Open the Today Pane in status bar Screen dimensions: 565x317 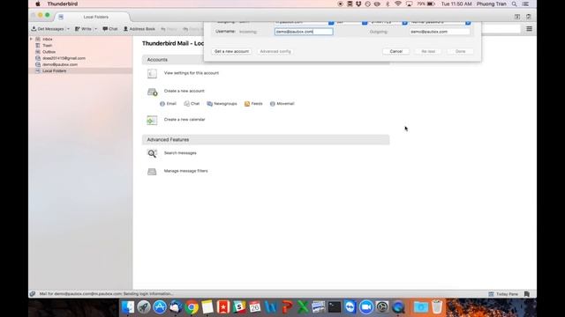(503, 294)
